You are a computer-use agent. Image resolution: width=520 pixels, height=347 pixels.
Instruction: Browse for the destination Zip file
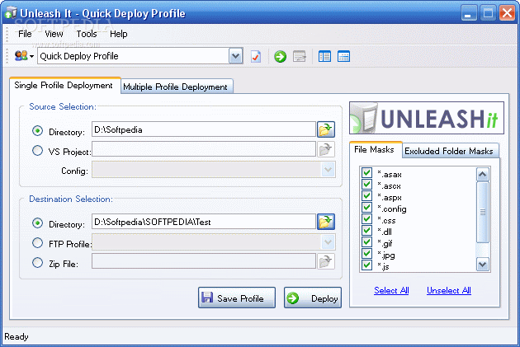tap(326, 261)
